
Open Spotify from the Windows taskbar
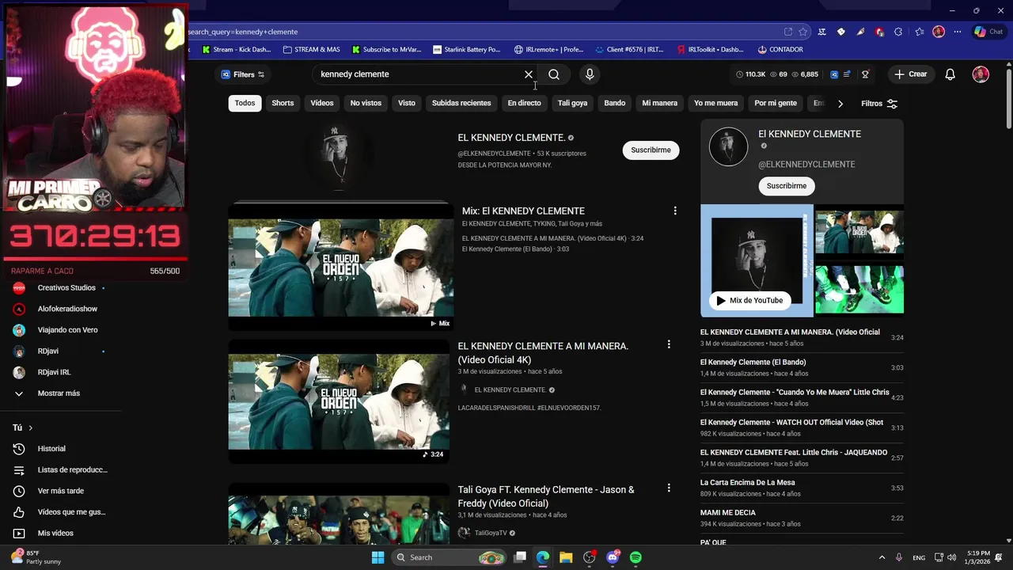click(635, 557)
